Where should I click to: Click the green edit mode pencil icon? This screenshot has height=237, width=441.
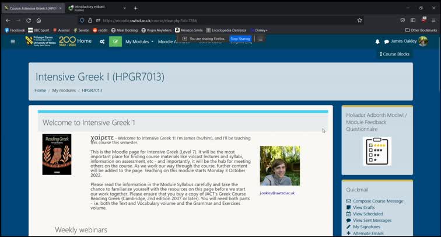(x=116, y=41)
